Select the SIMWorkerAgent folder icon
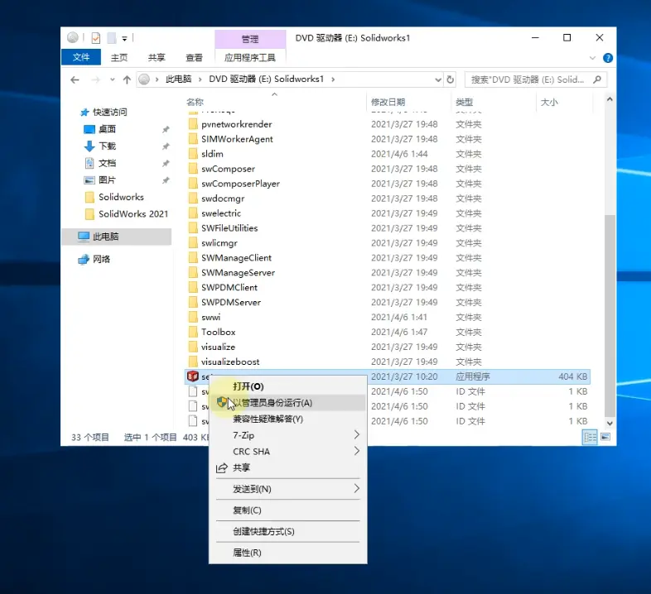The height and width of the screenshot is (594, 651). [x=193, y=139]
